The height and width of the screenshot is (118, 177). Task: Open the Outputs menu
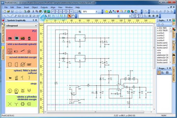pos(44,7)
